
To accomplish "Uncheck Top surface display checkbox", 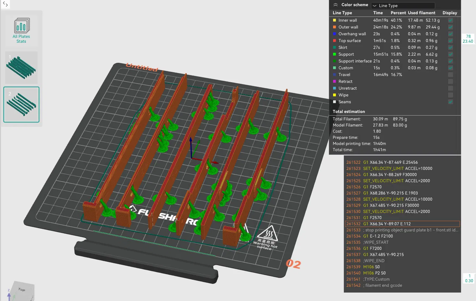I will (450, 41).
